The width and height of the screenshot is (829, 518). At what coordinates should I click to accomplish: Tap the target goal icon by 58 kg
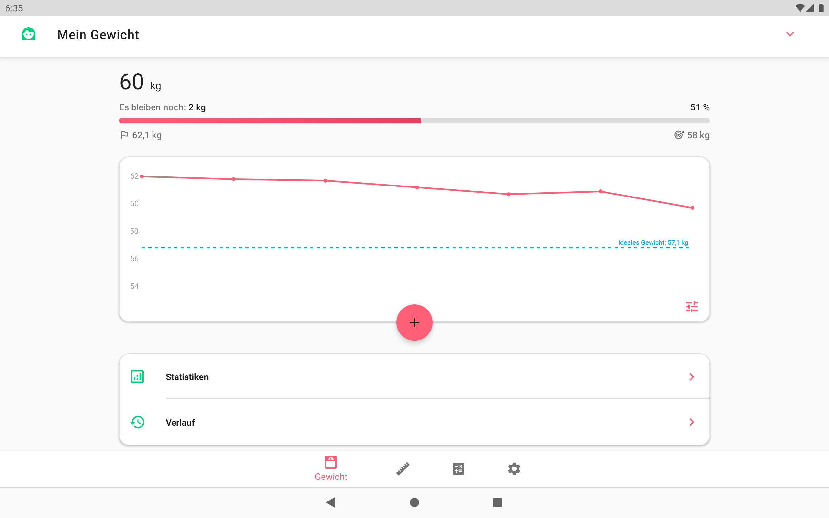point(679,135)
